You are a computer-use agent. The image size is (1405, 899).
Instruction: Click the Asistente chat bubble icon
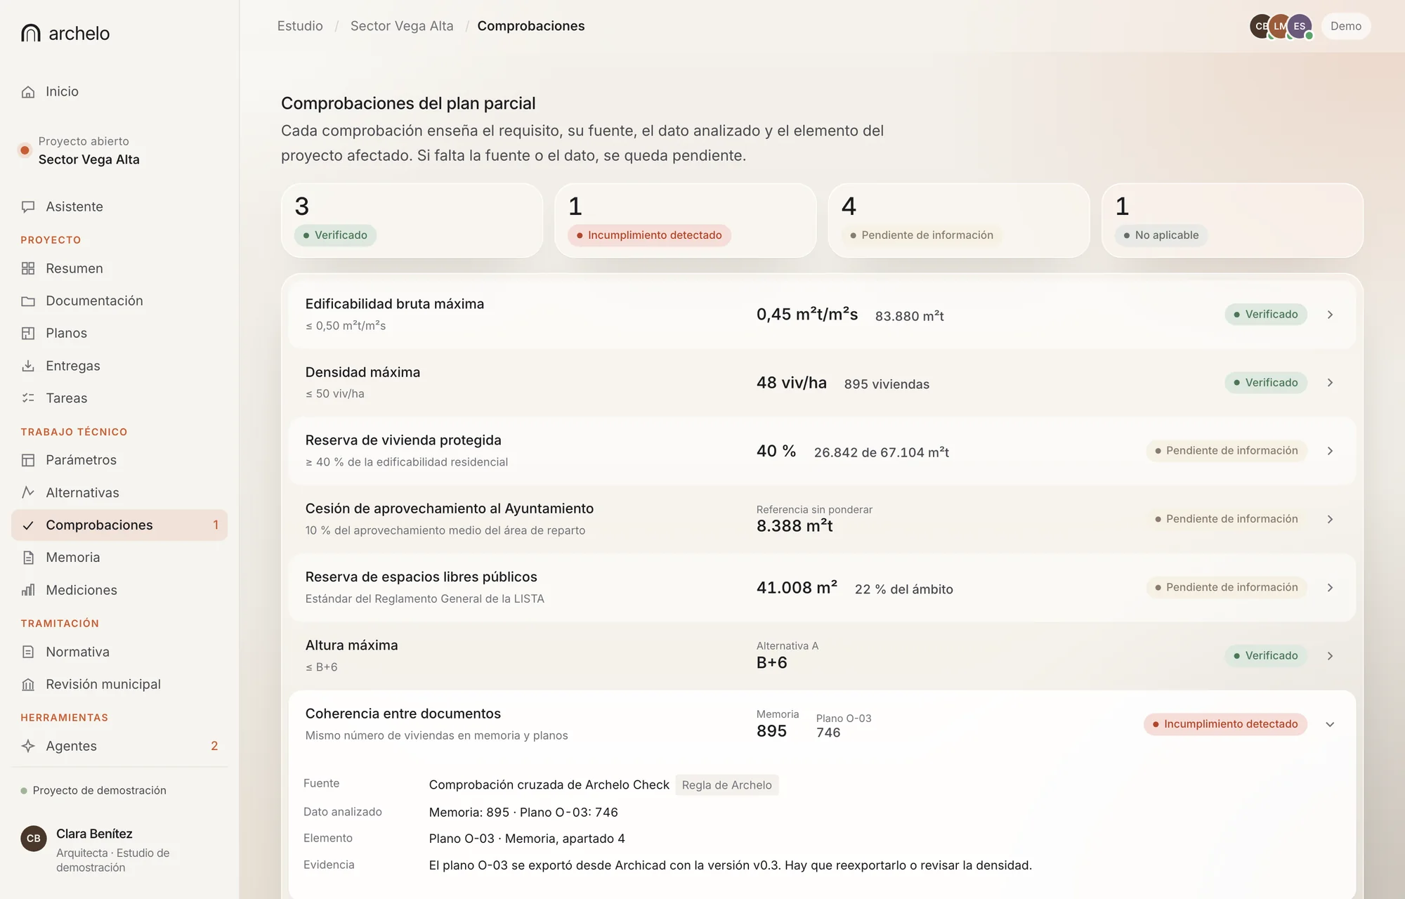pyautogui.click(x=28, y=207)
